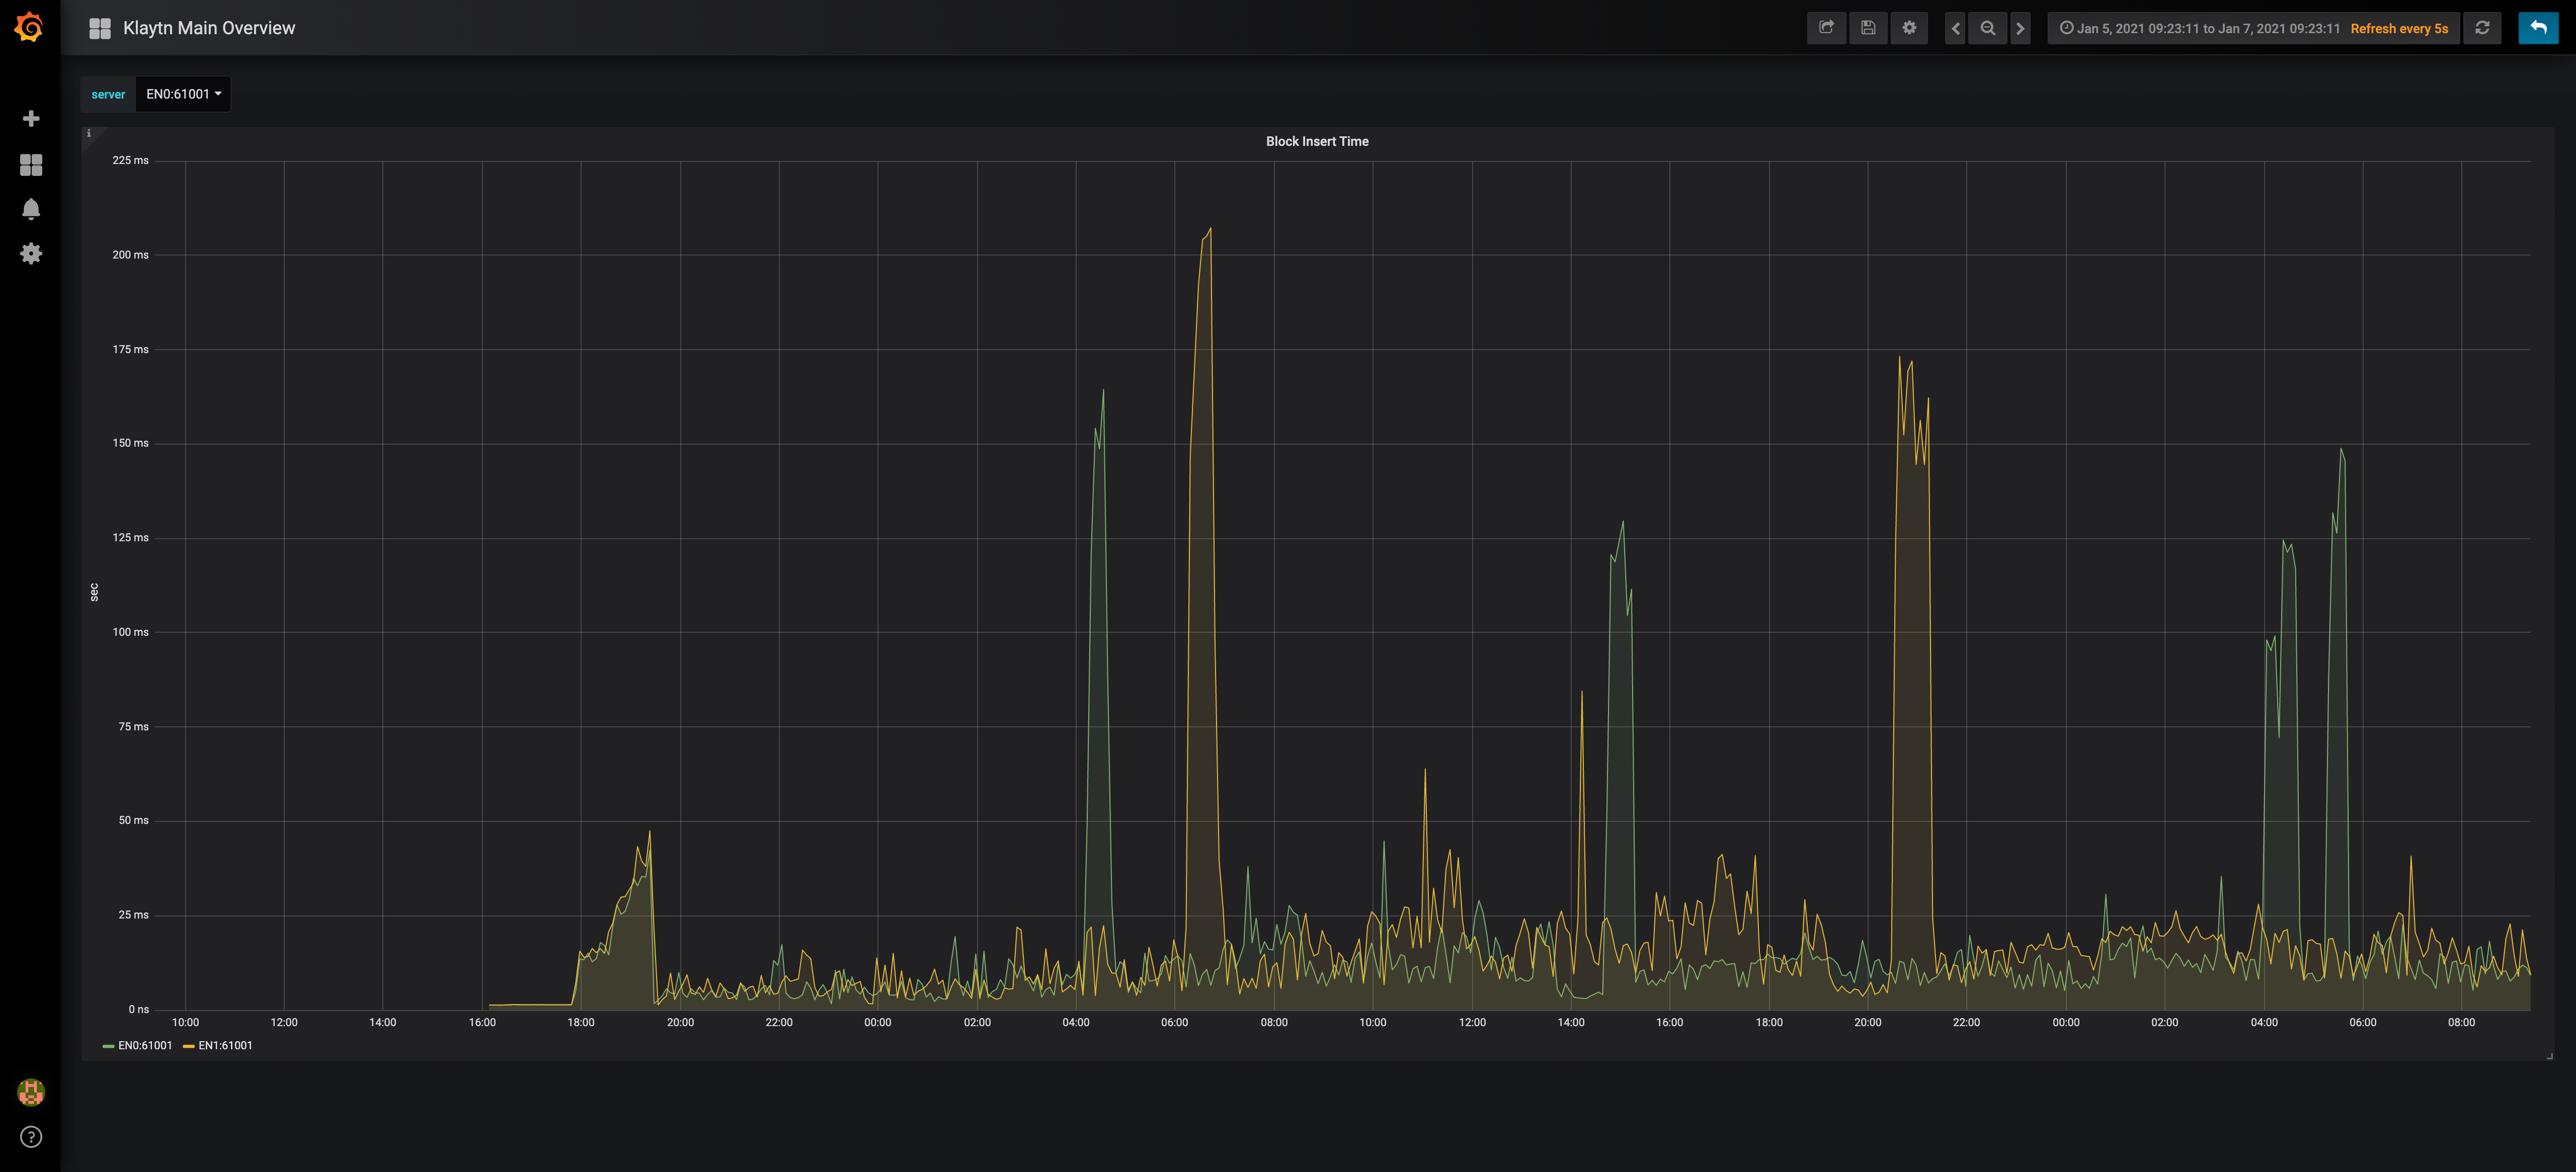Open Configuration gear in left sidebar
This screenshot has width=2576, height=1172.
coord(31,254)
